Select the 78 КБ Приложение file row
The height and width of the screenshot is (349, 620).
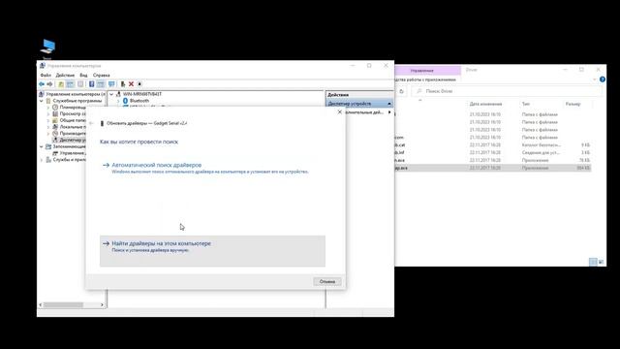493,160
